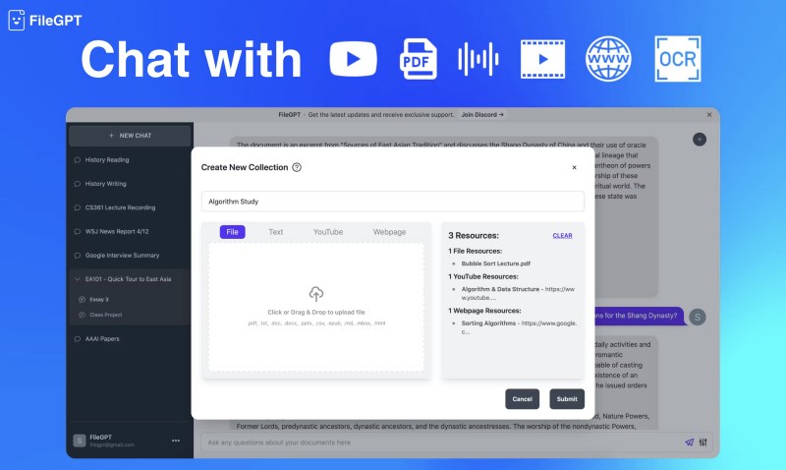Image resolution: width=786 pixels, height=470 pixels.
Task: Click the 3 Resources heading
Action: [x=474, y=235]
